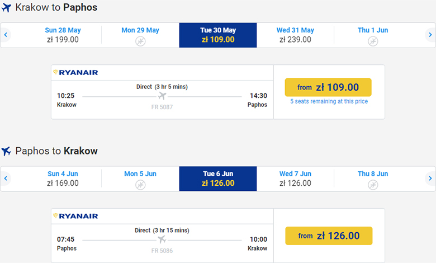The image size is (436, 263).
Task: Select the Sun 28 May date tab
Action: (x=63, y=35)
